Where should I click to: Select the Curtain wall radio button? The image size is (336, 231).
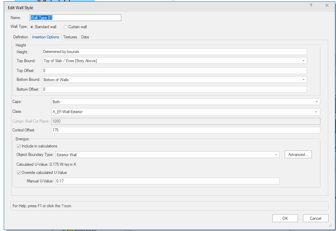click(66, 27)
